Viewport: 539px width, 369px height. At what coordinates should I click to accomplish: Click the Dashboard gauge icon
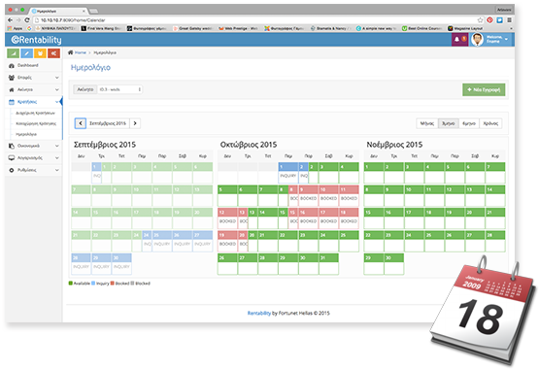(x=12, y=66)
